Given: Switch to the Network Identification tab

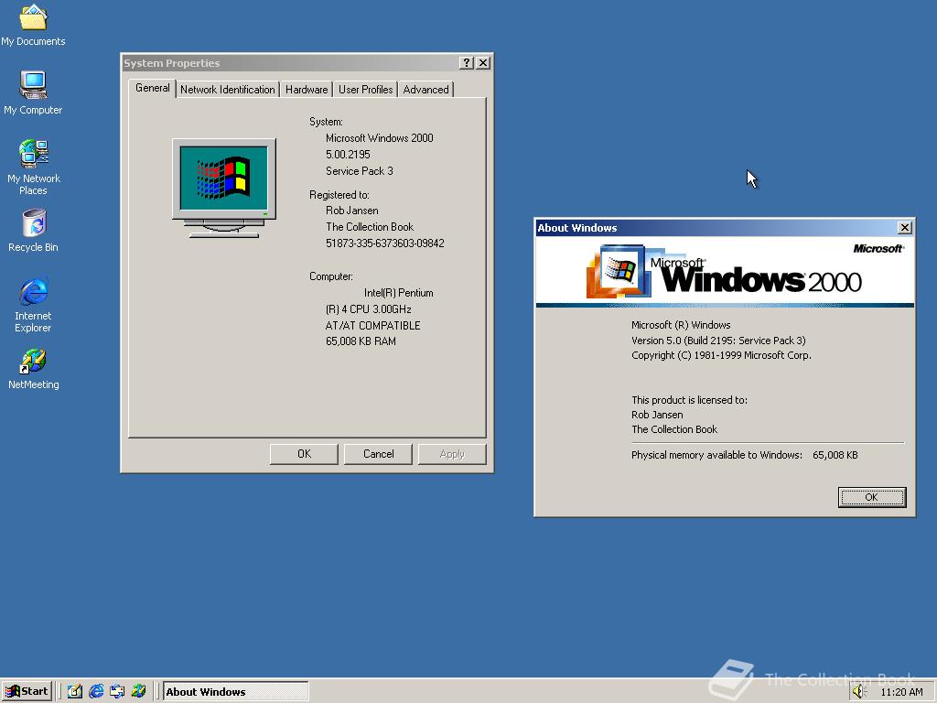Looking at the screenshot, I should (x=227, y=89).
